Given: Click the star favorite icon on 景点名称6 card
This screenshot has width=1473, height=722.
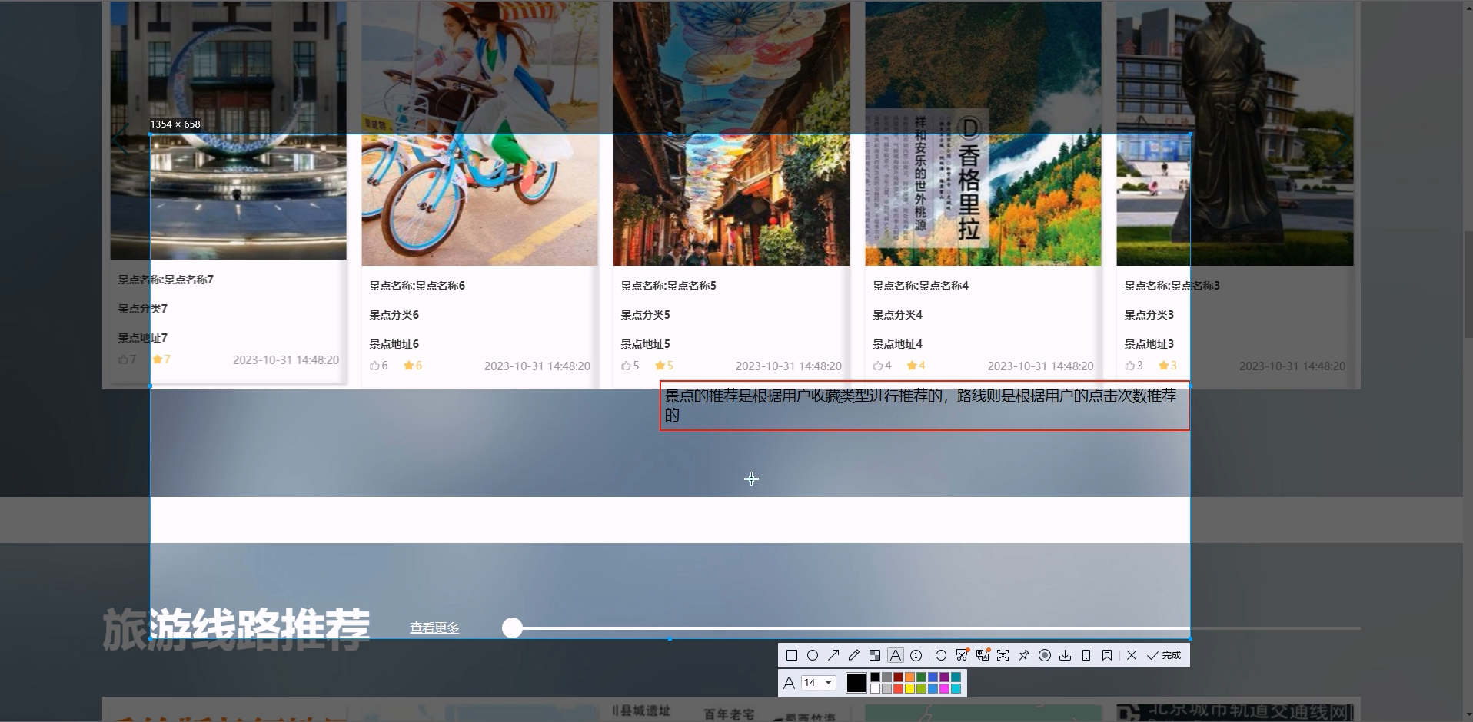Looking at the screenshot, I should tap(408, 366).
